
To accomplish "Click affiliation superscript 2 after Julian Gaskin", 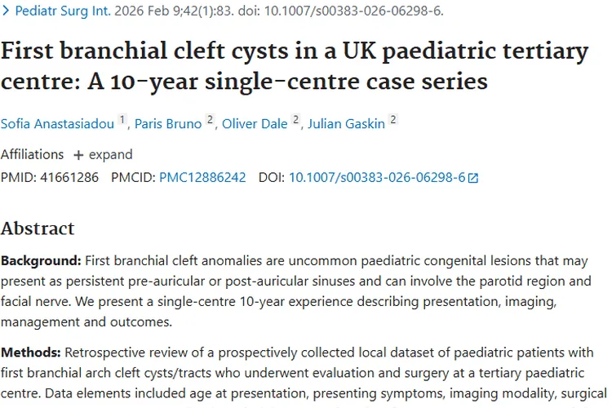I will [x=393, y=120].
